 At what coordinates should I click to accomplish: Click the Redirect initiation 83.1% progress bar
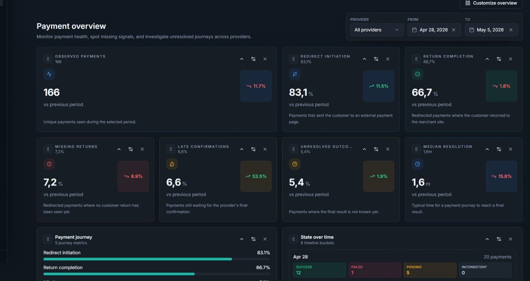157,259
